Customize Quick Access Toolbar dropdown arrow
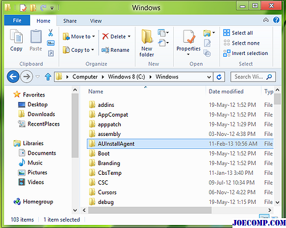This screenshot has width=286, height=228. coord(52,8)
